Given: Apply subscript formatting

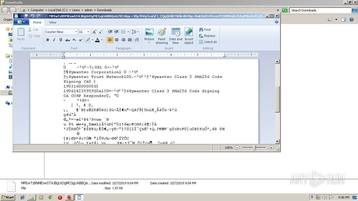Looking at the screenshot, I should [x=74, y=40].
